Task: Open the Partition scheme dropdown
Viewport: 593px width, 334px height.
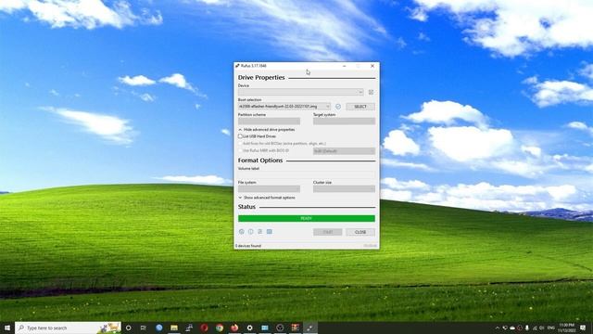Action: click(x=269, y=122)
